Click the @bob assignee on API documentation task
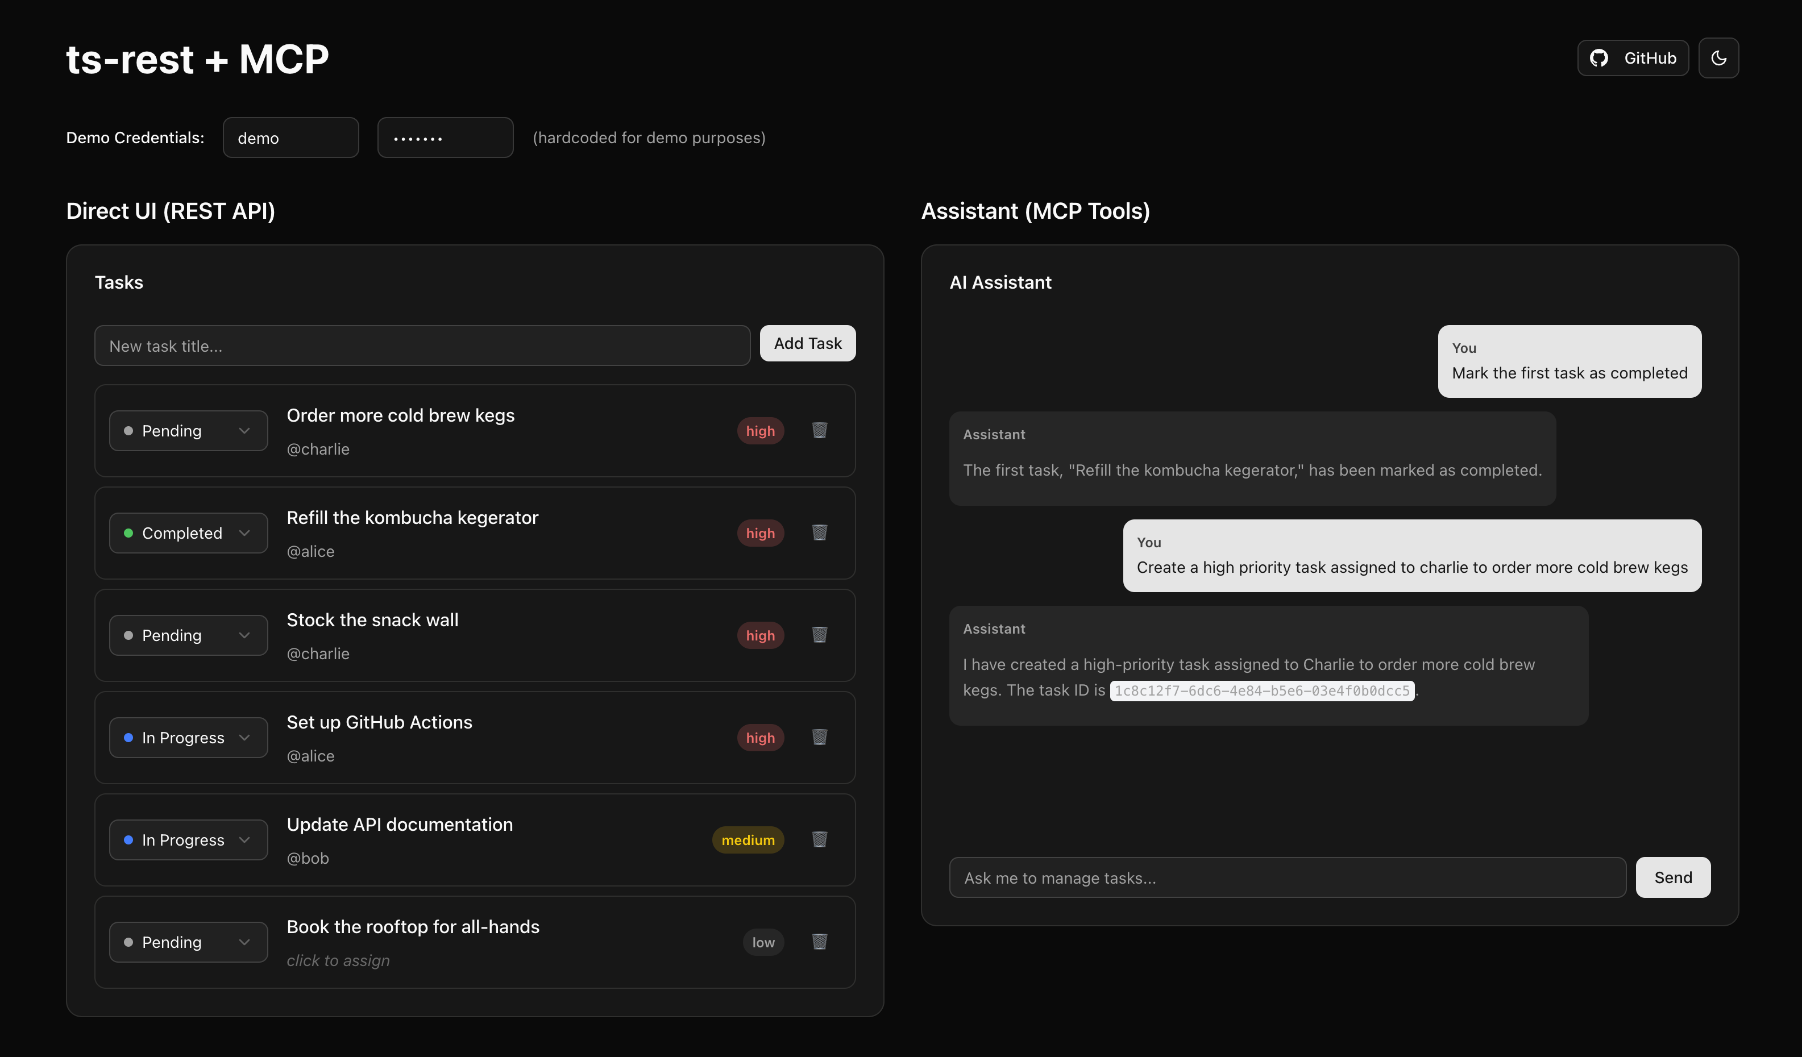The height and width of the screenshot is (1057, 1802). (x=308, y=858)
